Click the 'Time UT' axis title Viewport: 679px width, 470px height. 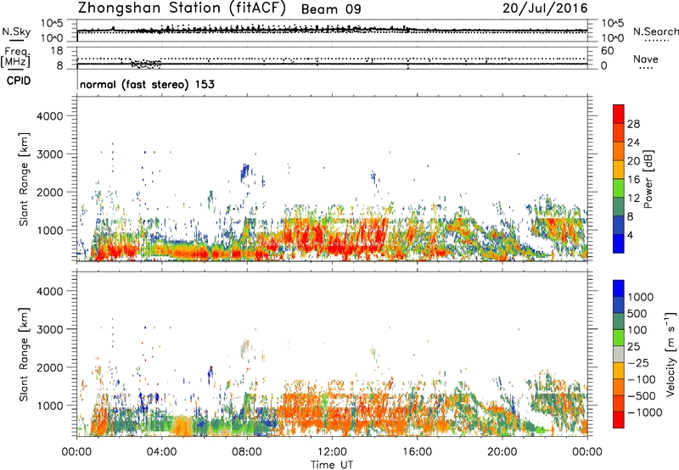tap(332, 465)
